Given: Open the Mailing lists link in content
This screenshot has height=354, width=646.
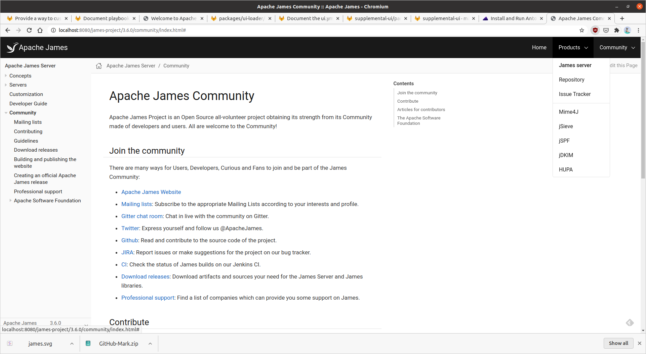Looking at the screenshot, I should (136, 204).
